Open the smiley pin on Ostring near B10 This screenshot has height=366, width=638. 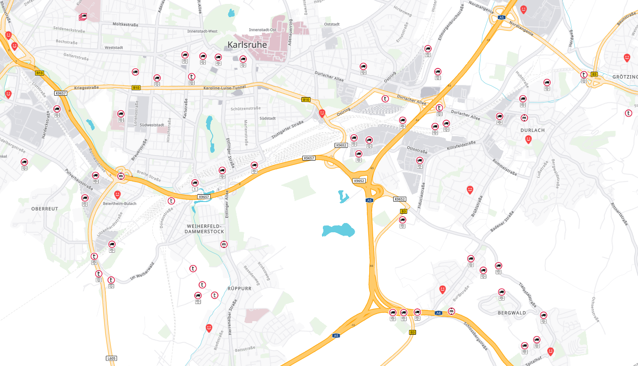pos(322,113)
